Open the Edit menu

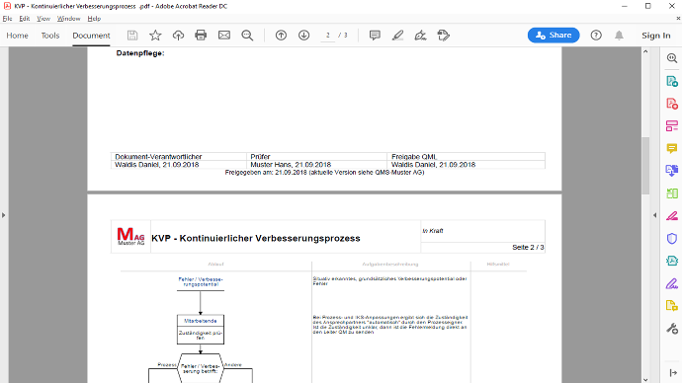pyautogui.click(x=25, y=19)
